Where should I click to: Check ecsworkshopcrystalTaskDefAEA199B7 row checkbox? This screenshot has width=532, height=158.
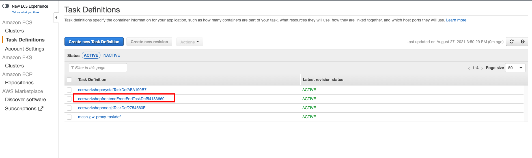(69, 90)
